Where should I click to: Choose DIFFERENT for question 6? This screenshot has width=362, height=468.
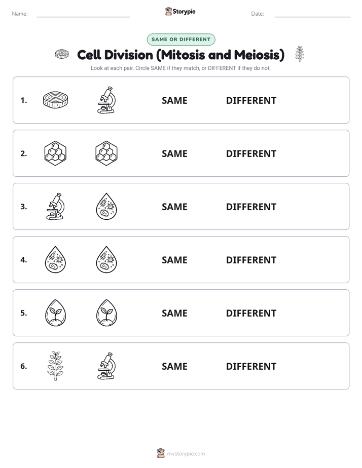(251, 366)
